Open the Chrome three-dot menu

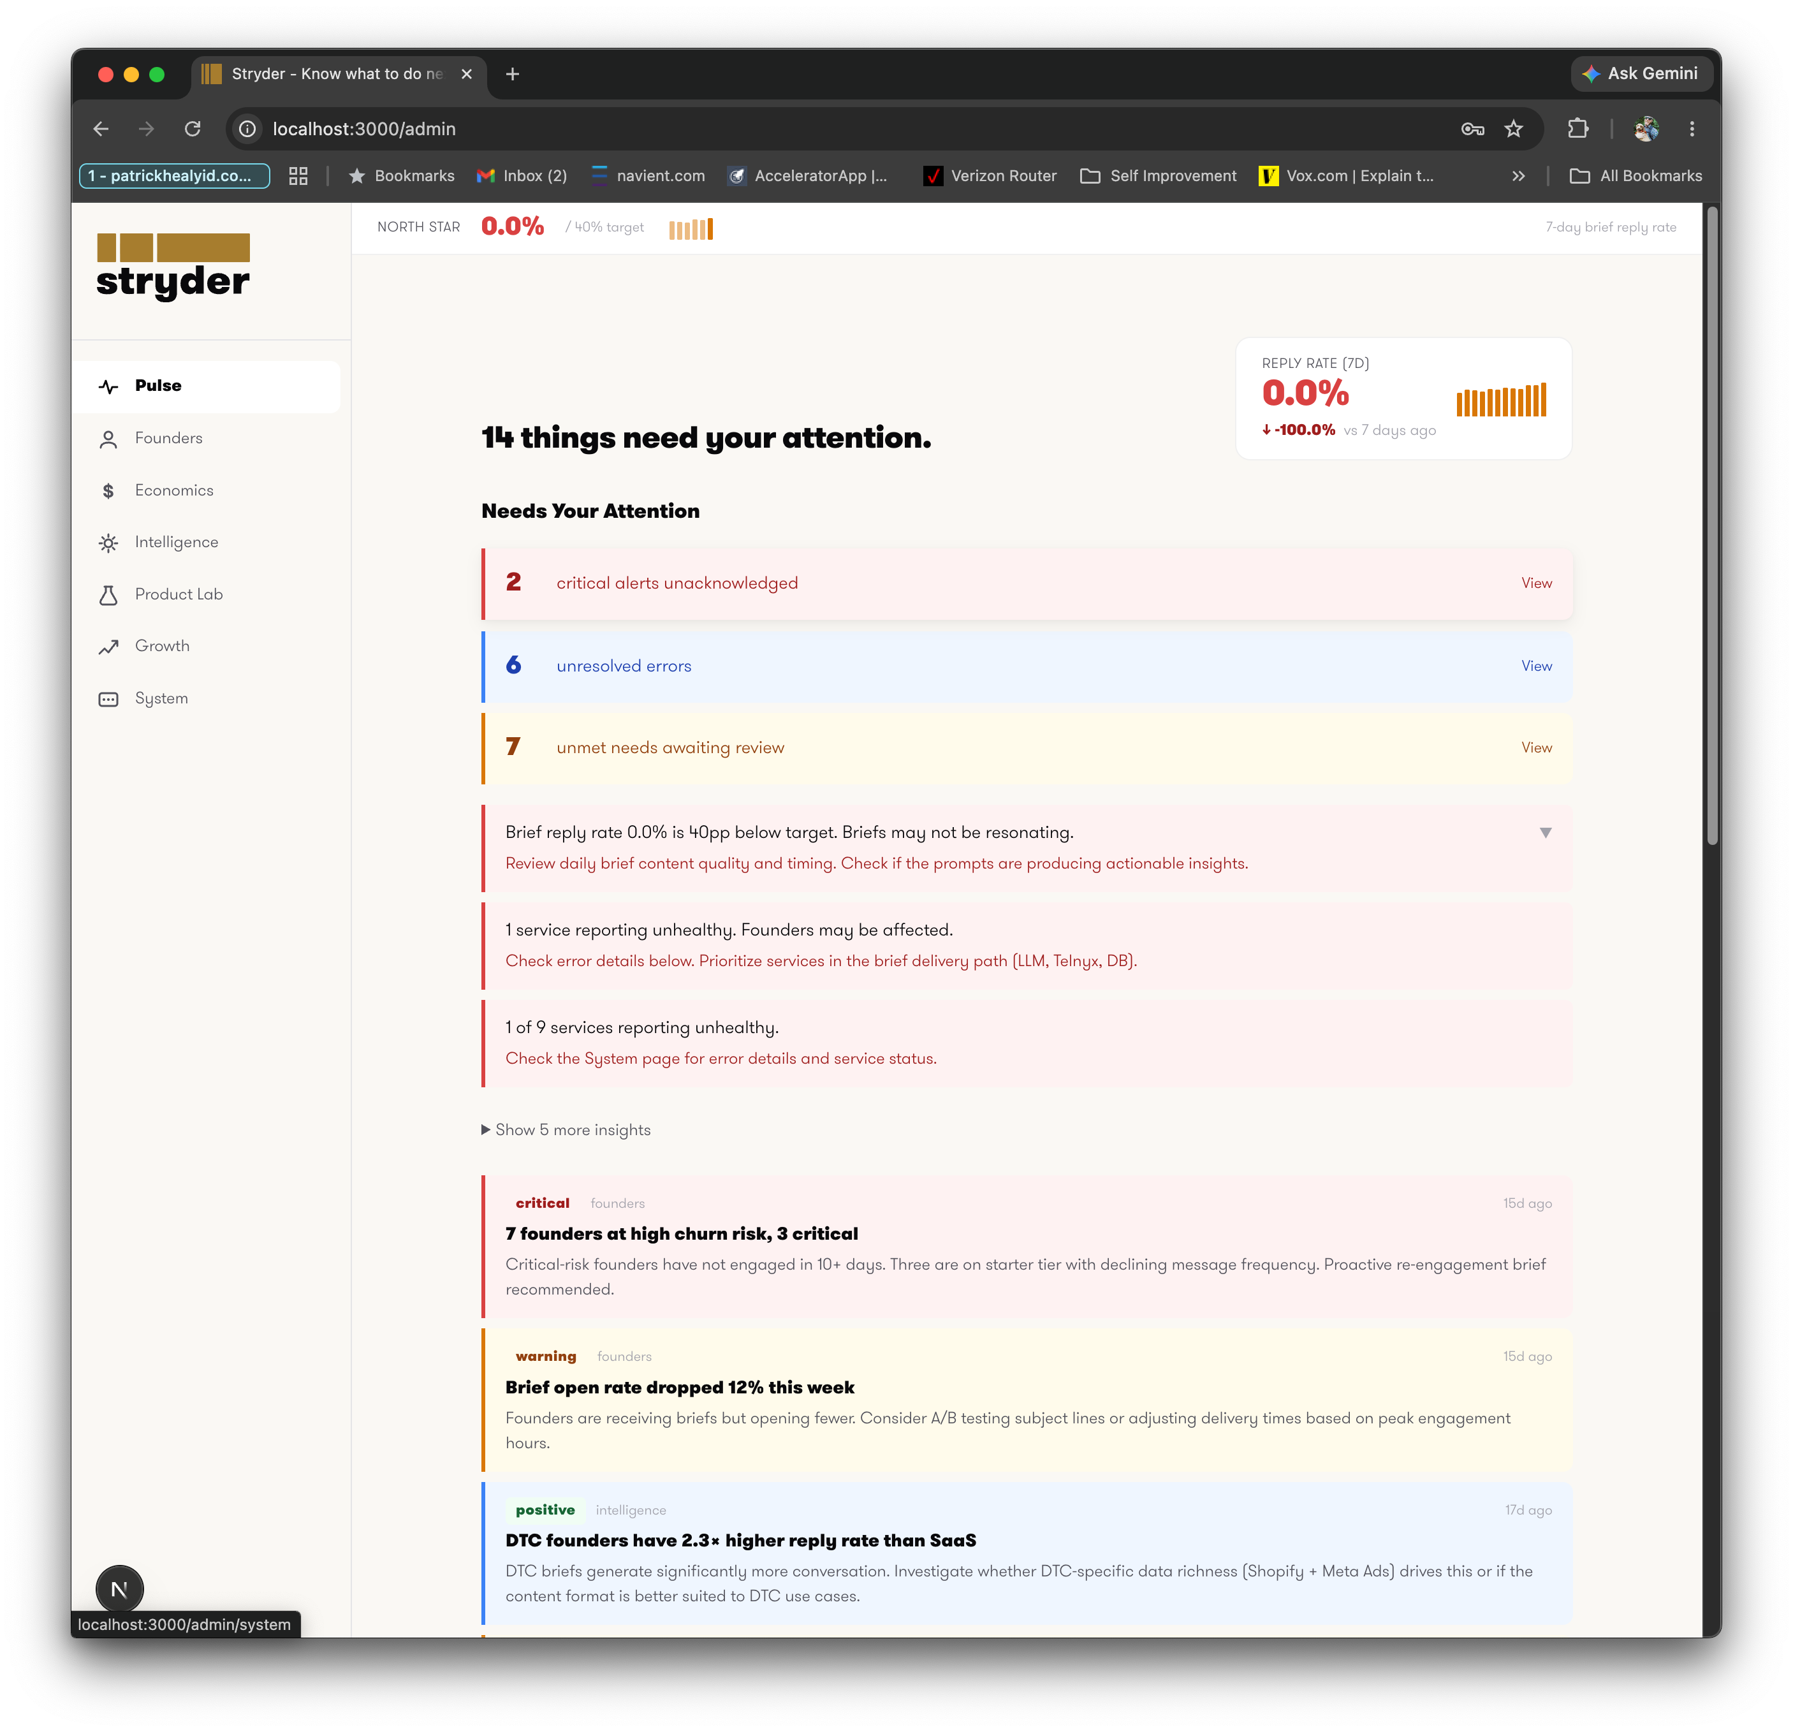tap(1692, 129)
